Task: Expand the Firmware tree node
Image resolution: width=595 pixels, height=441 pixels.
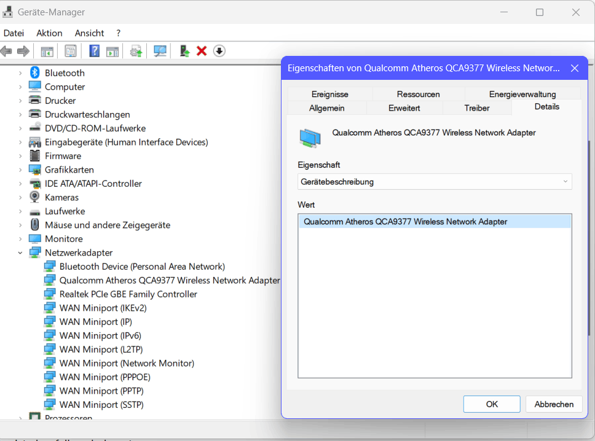Action: pos(20,156)
